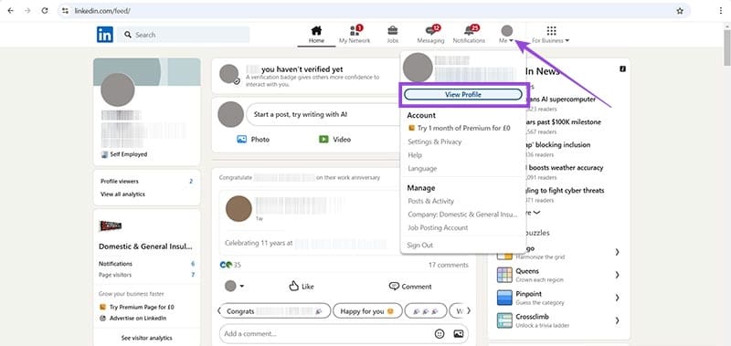Expand the Pinpoint row chevron

click(618, 298)
